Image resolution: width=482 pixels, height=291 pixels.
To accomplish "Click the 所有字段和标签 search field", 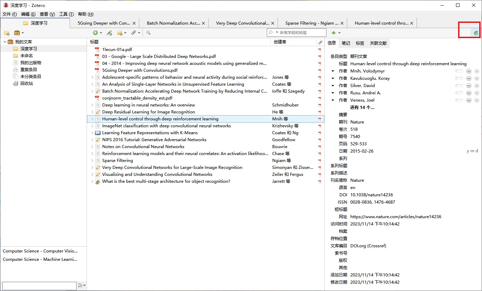I will (x=301, y=33).
